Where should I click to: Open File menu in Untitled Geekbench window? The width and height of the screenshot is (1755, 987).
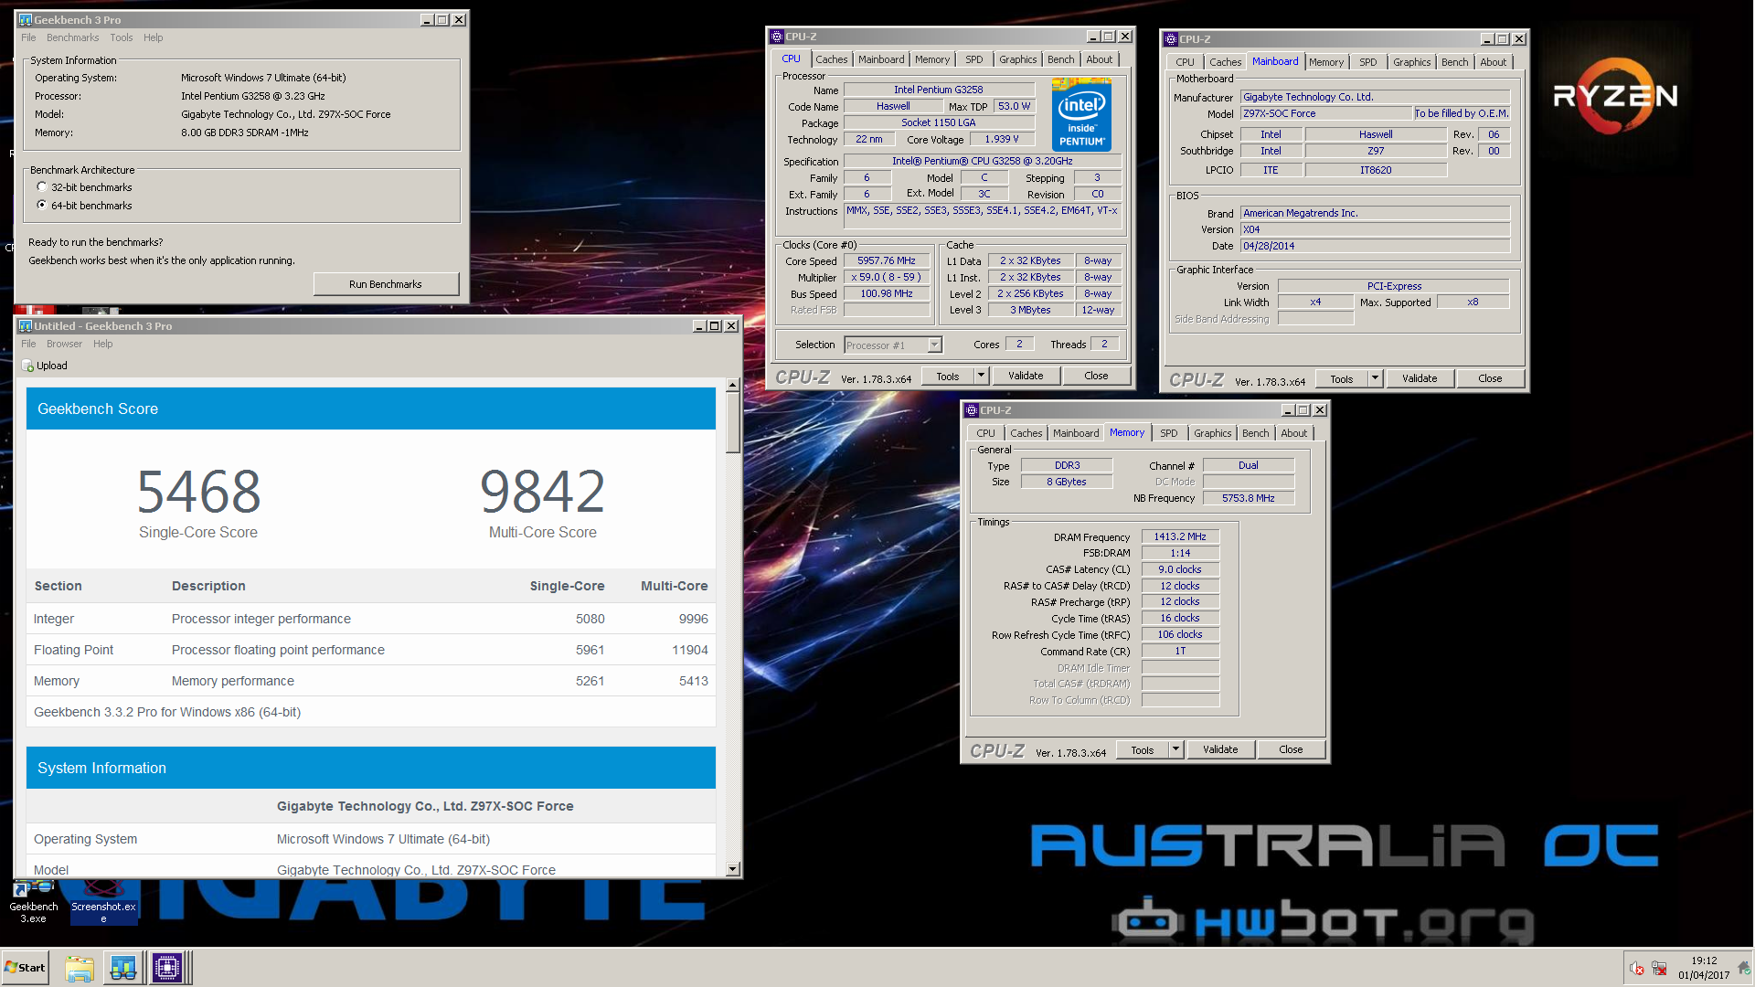pos(28,344)
